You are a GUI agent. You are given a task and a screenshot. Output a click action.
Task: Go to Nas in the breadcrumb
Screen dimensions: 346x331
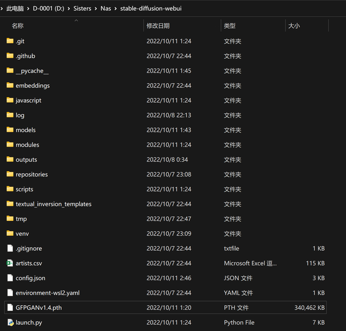[x=106, y=9]
